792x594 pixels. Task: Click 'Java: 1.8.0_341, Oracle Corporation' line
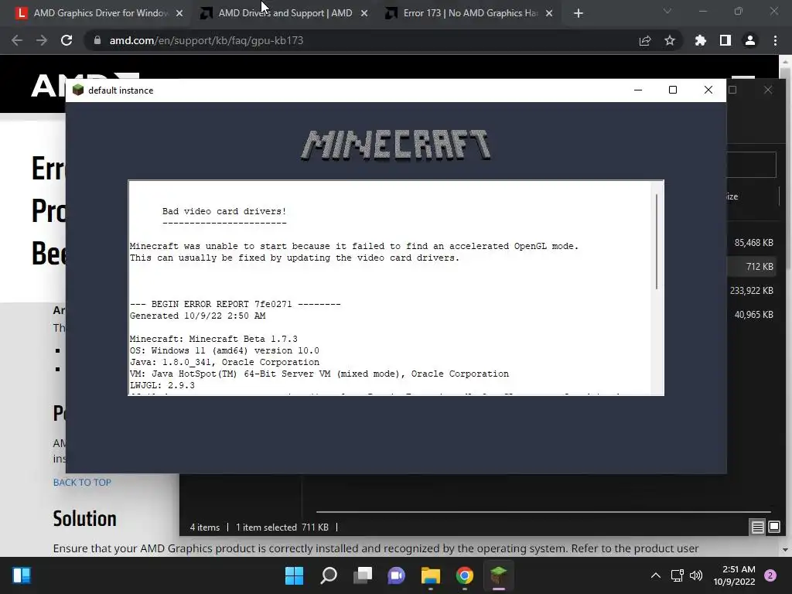(x=224, y=362)
